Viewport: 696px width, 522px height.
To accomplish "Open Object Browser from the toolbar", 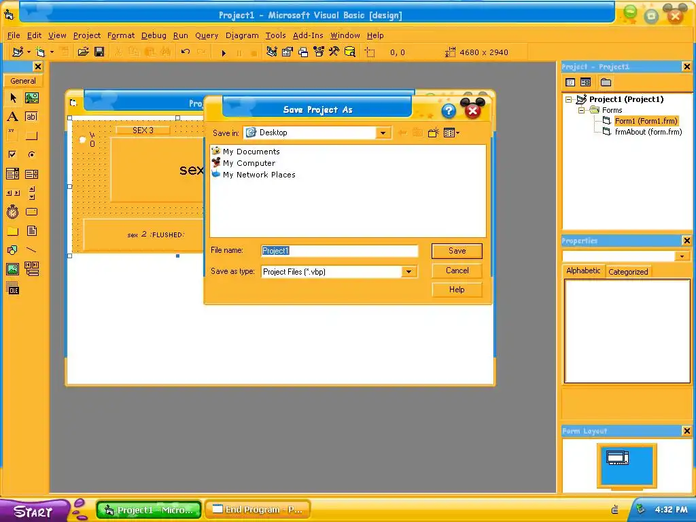I will tap(318, 52).
